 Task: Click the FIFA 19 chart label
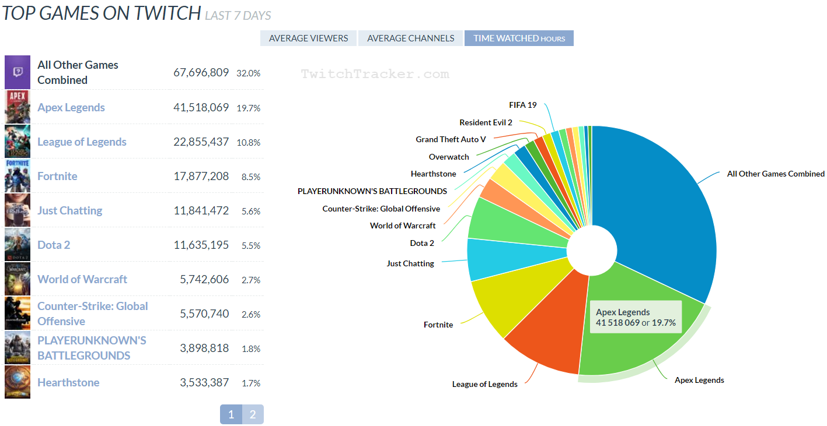(522, 105)
